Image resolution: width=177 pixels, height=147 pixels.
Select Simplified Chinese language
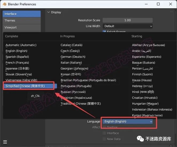(30, 86)
